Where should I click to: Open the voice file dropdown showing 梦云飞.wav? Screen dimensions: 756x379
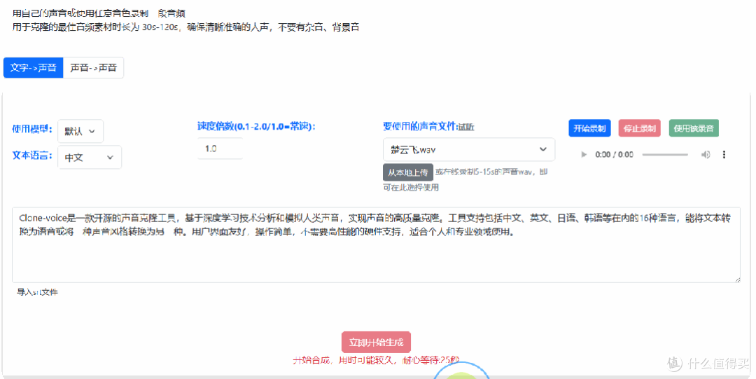(469, 150)
